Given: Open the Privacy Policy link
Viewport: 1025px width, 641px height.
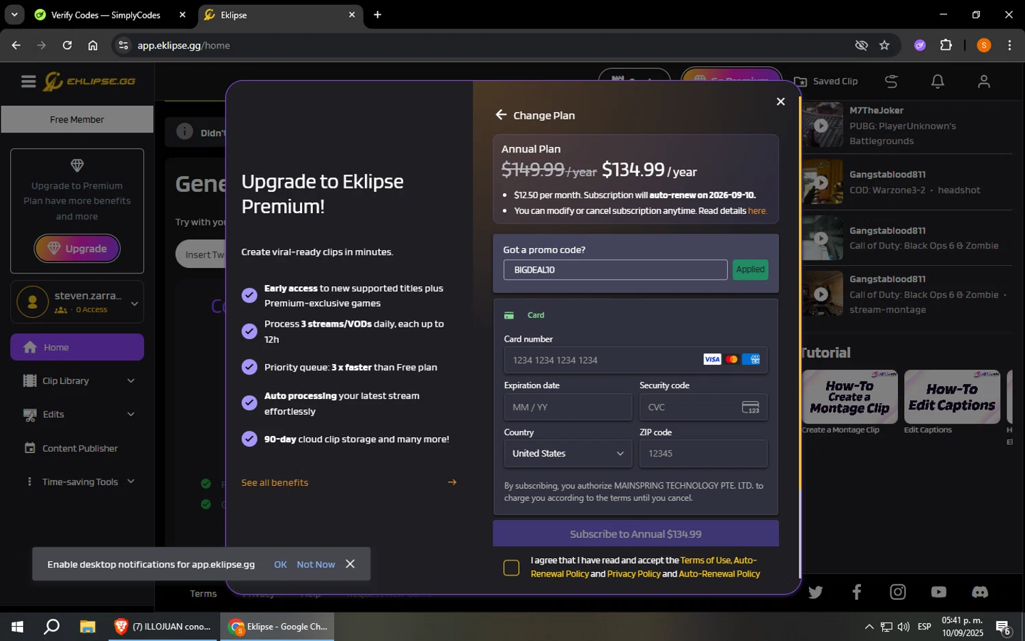Looking at the screenshot, I should click(633, 574).
